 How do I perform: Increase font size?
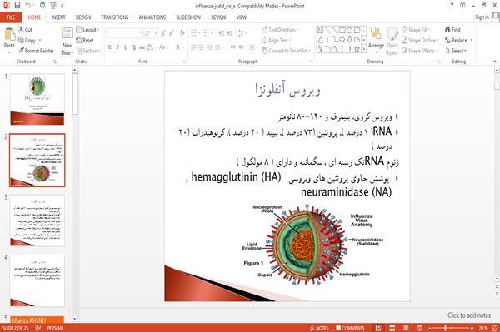tap(163, 33)
